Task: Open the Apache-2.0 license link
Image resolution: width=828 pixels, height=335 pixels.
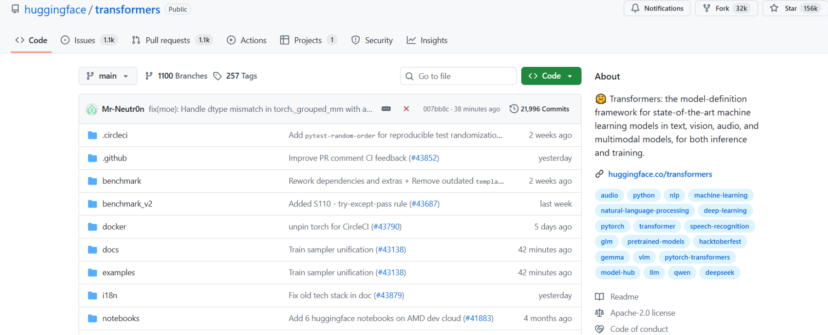Action: (x=642, y=313)
